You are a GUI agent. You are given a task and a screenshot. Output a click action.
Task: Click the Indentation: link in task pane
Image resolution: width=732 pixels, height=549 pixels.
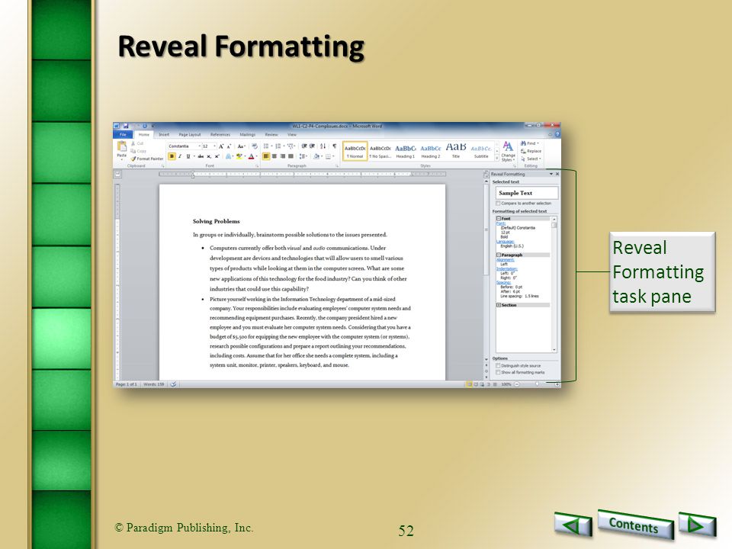[507, 269]
